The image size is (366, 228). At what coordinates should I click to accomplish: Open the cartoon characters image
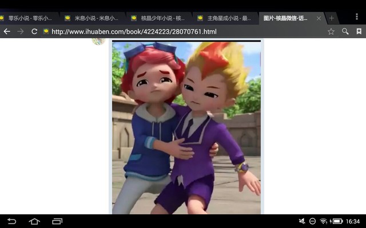(x=186, y=127)
